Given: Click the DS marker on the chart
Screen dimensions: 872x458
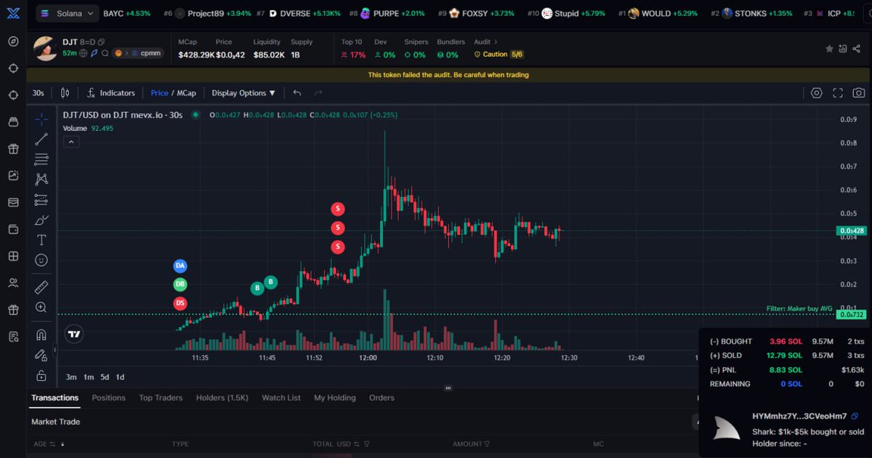Looking at the screenshot, I should point(180,303).
